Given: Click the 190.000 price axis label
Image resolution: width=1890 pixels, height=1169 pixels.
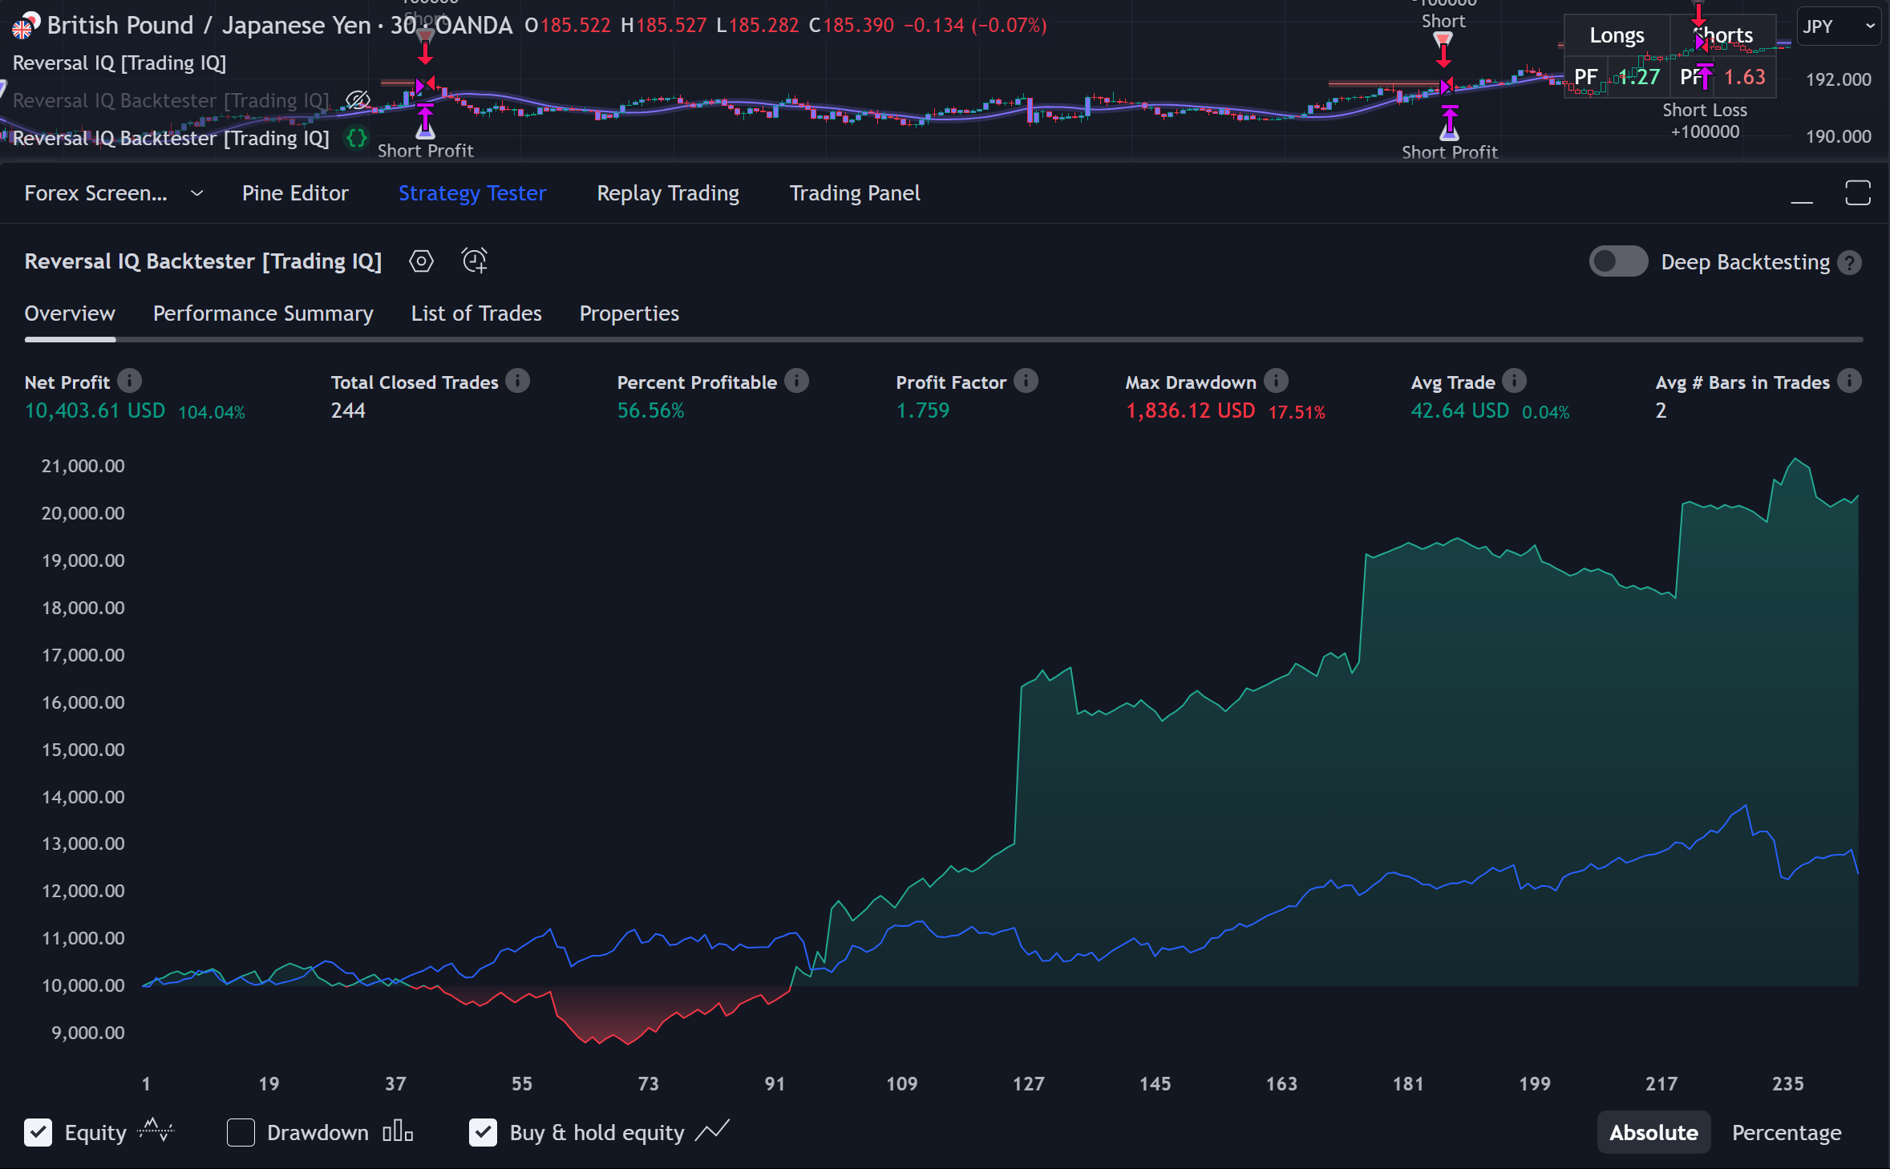Looking at the screenshot, I should point(1838,136).
